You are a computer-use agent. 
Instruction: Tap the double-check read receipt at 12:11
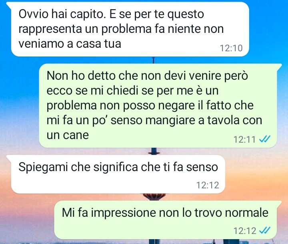(264, 139)
